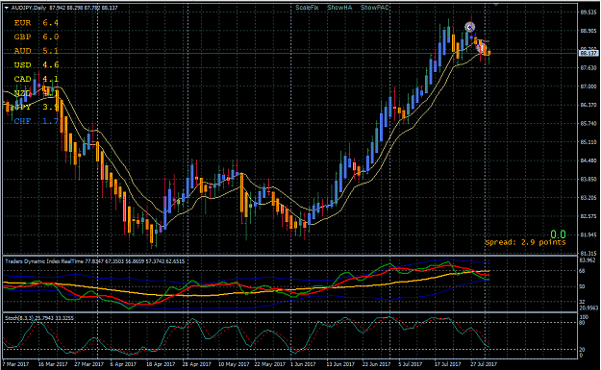
Task: Select the current price tag 88.137
Action: coord(588,53)
